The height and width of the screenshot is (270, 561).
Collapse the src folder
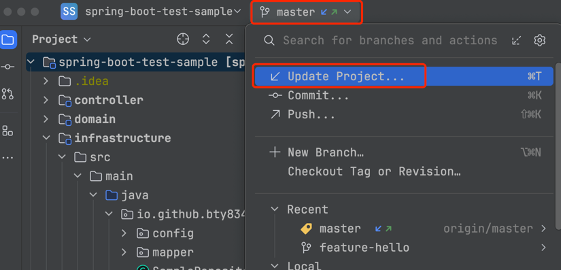pyautogui.click(x=62, y=157)
